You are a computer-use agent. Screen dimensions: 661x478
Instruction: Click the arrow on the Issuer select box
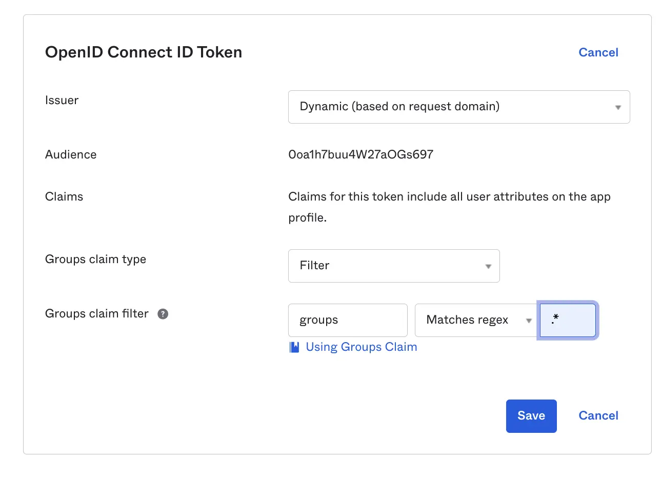coord(618,107)
